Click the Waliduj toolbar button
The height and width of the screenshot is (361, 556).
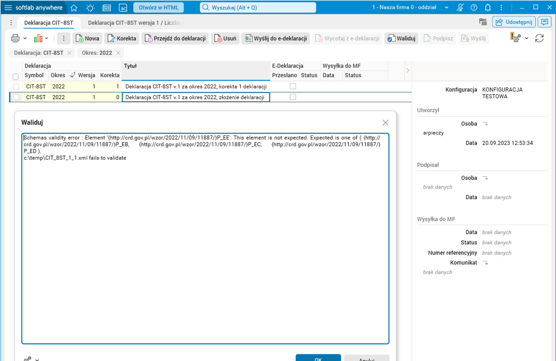[402, 38]
